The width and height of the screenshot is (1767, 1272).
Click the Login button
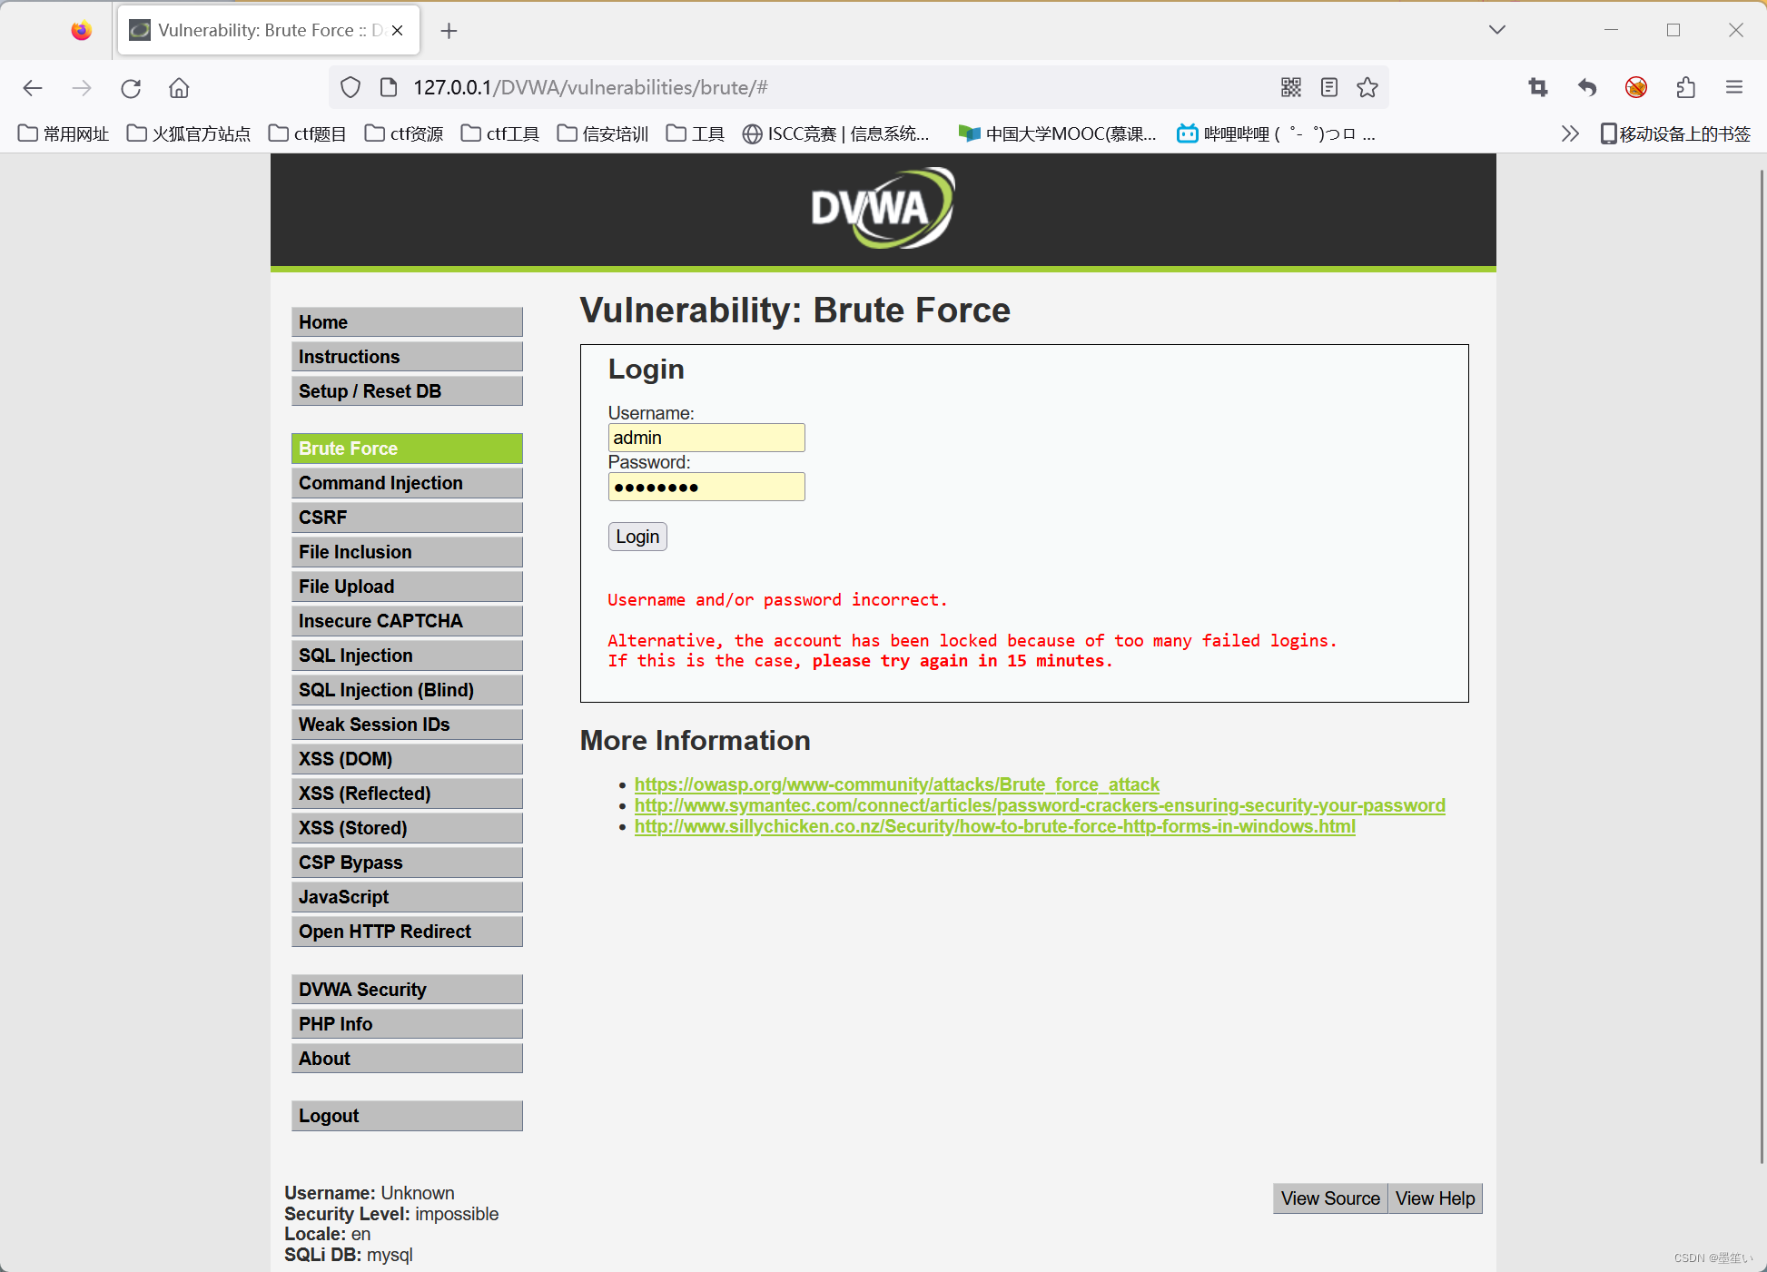click(x=638, y=537)
